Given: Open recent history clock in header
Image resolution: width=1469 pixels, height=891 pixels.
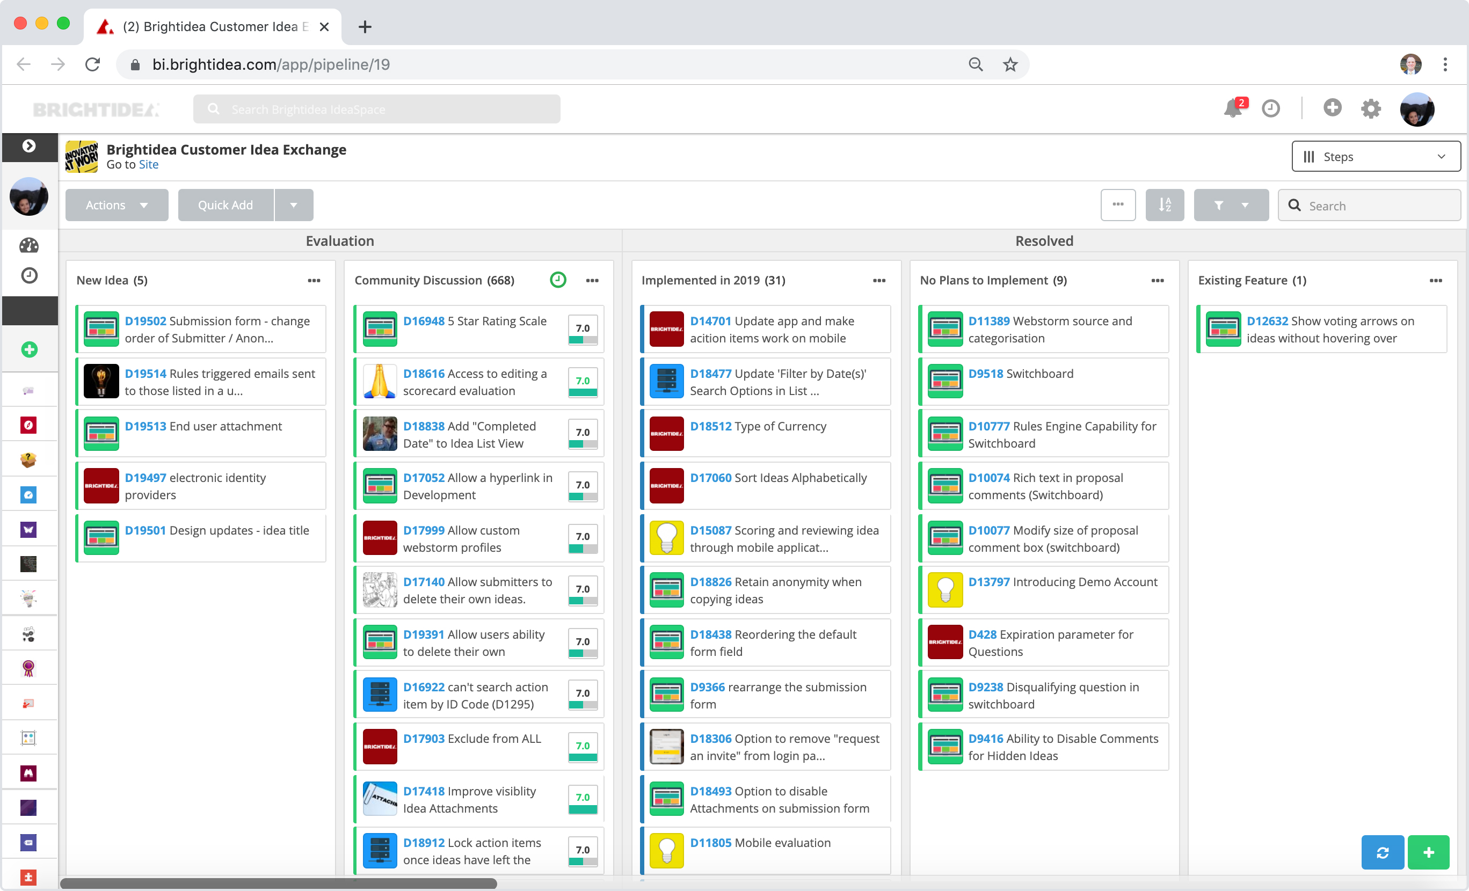Looking at the screenshot, I should (x=1270, y=108).
